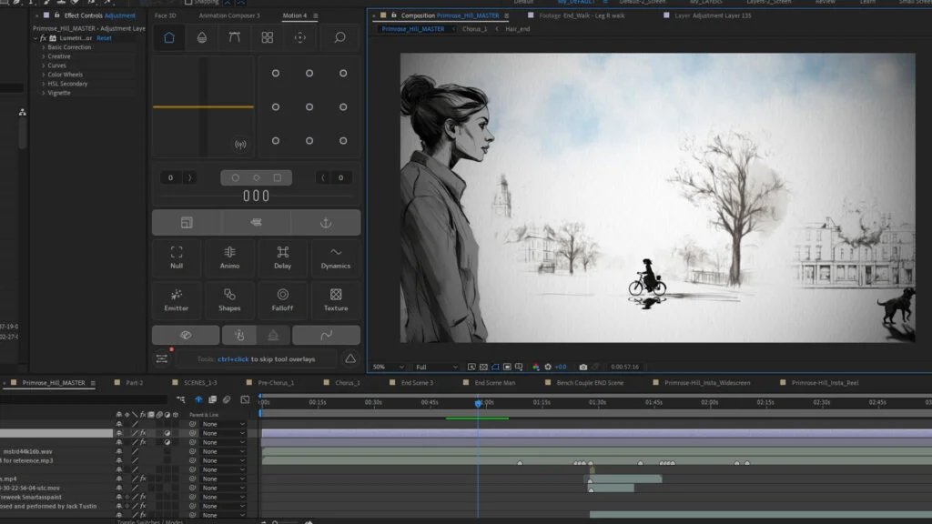Expand the Vignette section
This screenshot has height=524, width=932.
[x=44, y=93]
